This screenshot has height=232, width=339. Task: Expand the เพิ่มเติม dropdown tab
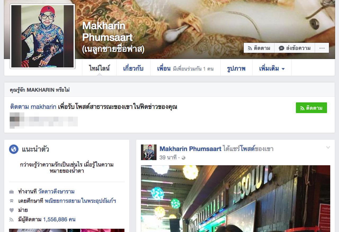point(272,69)
